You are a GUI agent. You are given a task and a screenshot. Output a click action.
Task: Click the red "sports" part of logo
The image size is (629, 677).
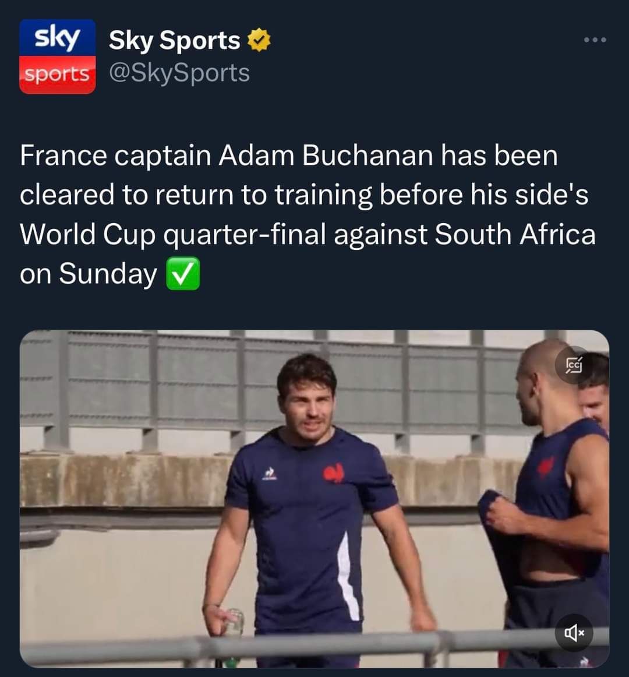[x=57, y=75]
